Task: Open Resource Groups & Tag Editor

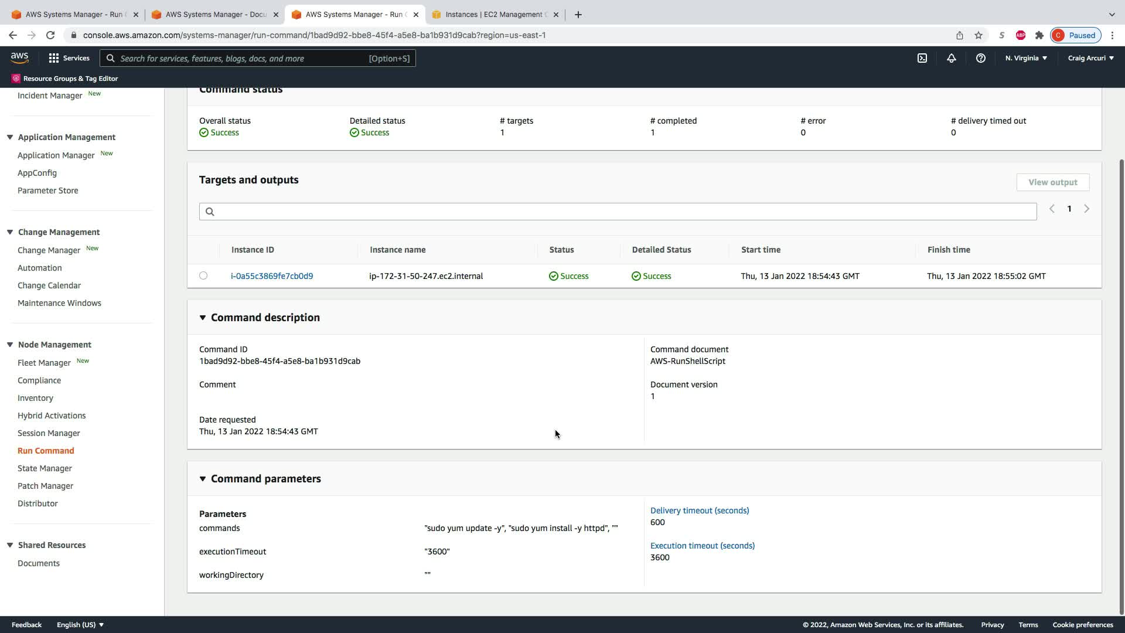Action: 64,79
